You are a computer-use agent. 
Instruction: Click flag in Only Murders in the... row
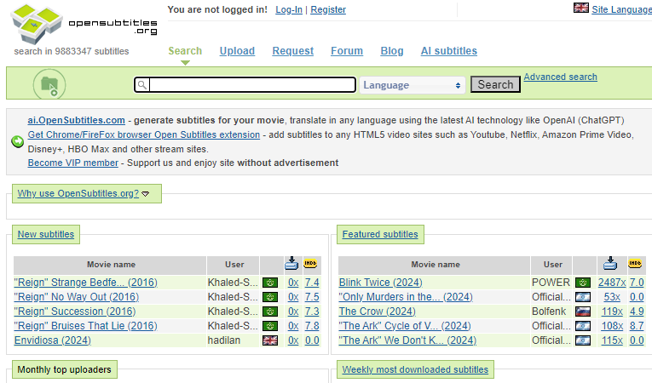click(583, 297)
